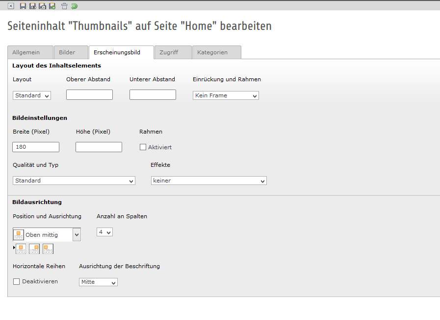Tick the Horizontale Reihen 'Deaktivieren' checkbox
Viewport: 440px width, 320px height.
17,281
